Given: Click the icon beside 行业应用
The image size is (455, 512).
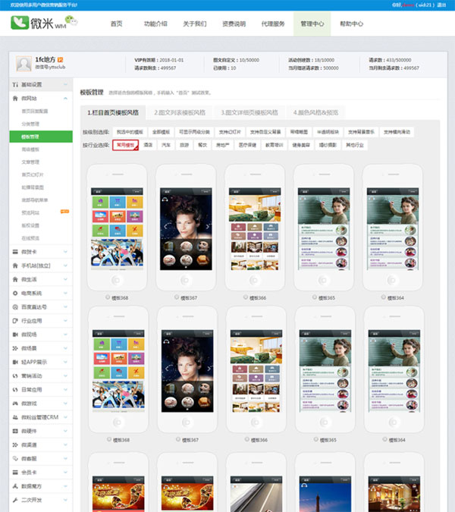Looking at the screenshot, I should pyautogui.click(x=15, y=321).
